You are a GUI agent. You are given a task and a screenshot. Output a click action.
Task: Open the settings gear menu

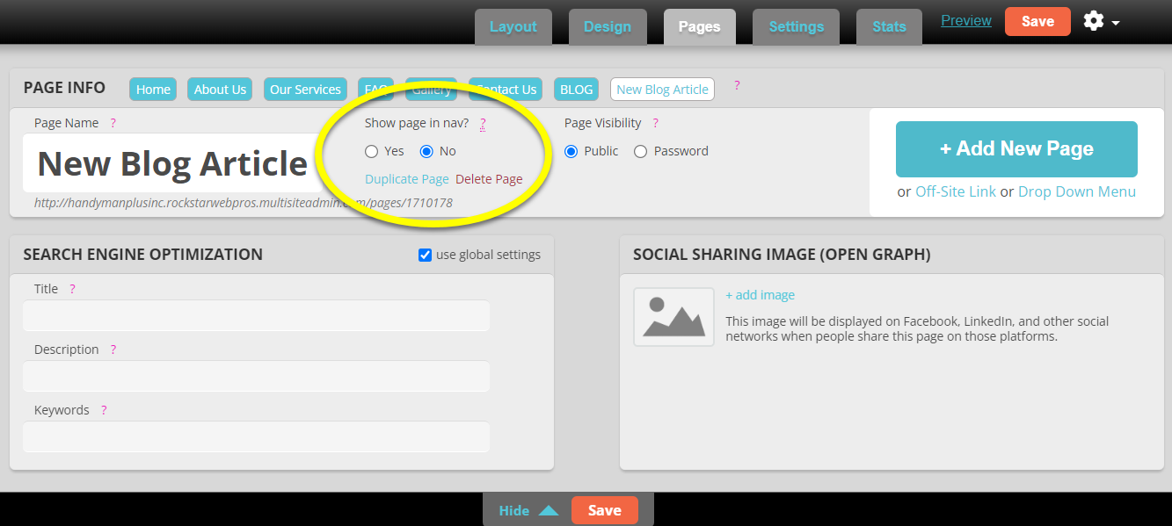tap(1093, 20)
